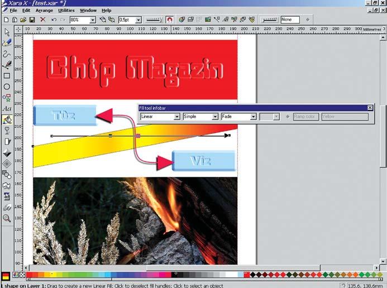Expand the 0.5pt line width dropdown
The width and height of the screenshot is (387, 288).
(x=138, y=20)
